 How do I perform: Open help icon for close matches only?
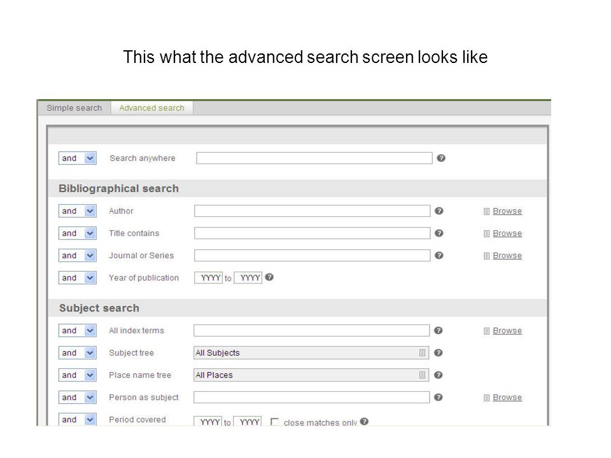coord(364,421)
